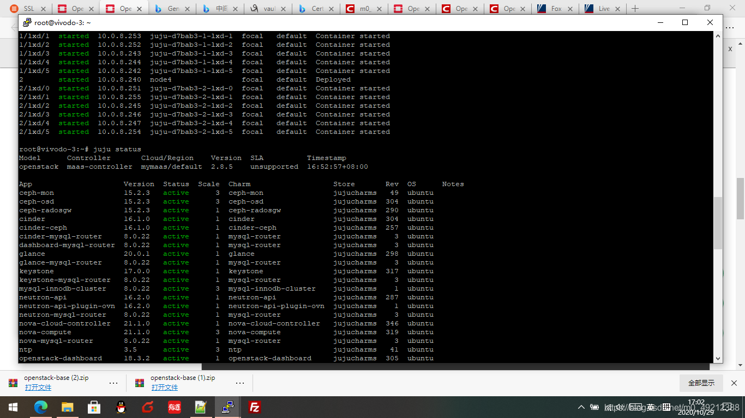The image size is (745, 418).
Task: Click container name 'juju-d7bab3-2-lxd-5'
Action: pyautogui.click(x=191, y=132)
